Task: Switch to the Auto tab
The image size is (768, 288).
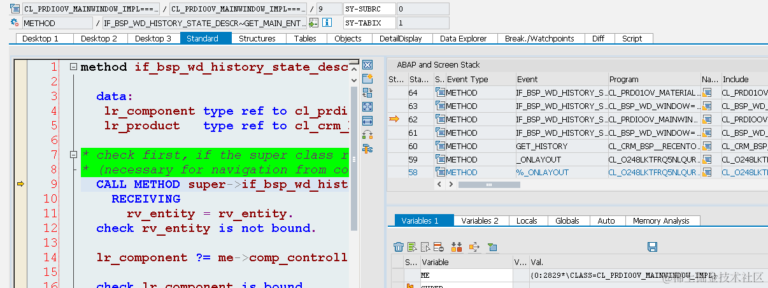Action: [x=606, y=220]
